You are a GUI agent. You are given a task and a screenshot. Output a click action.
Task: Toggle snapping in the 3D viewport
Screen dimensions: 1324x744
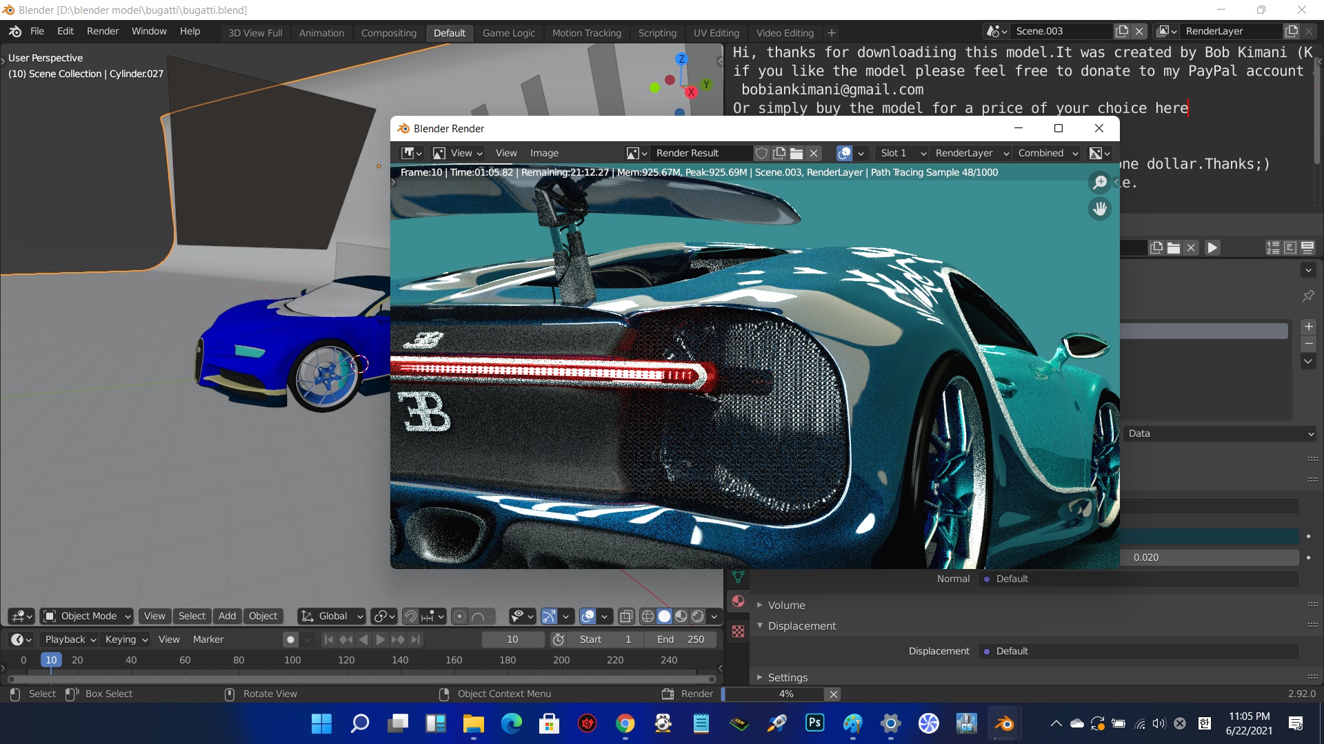410,616
